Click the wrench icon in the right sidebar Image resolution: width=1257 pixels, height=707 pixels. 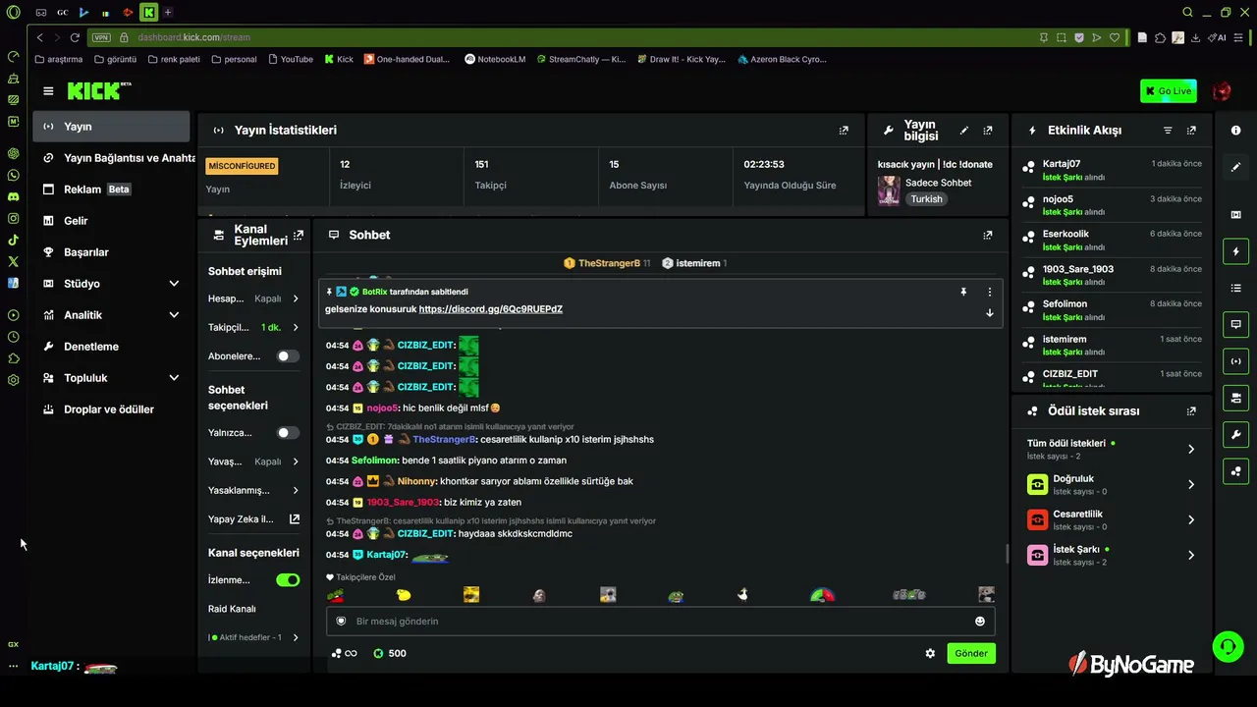pos(1235,434)
